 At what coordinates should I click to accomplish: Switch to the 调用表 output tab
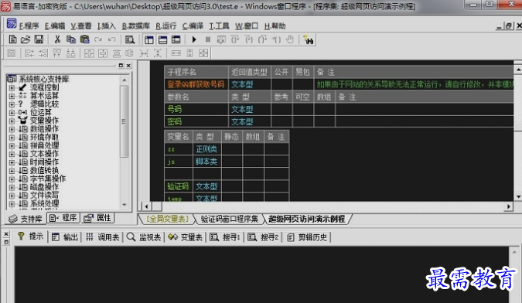tap(103, 237)
